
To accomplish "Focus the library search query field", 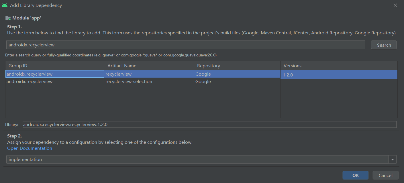I will (186, 45).
